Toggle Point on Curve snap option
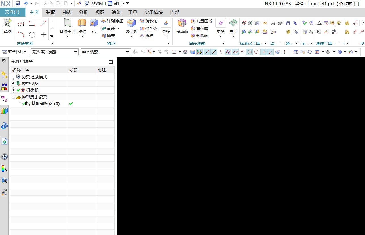Viewport: 365px width, 235px height. (x=271, y=52)
